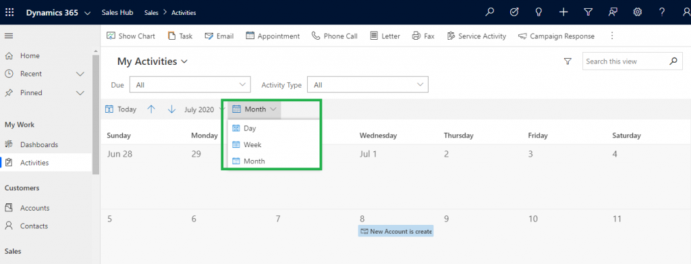Go to previous month with up arrow
Viewport: 691px width, 264px height.
pos(151,109)
